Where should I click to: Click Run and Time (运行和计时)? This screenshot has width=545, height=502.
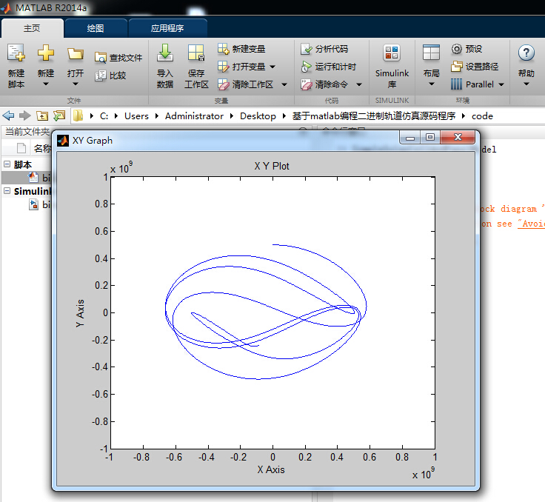[x=329, y=67]
